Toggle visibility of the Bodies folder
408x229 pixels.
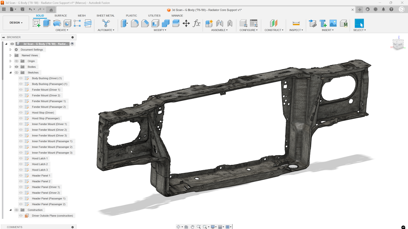click(x=16, y=67)
